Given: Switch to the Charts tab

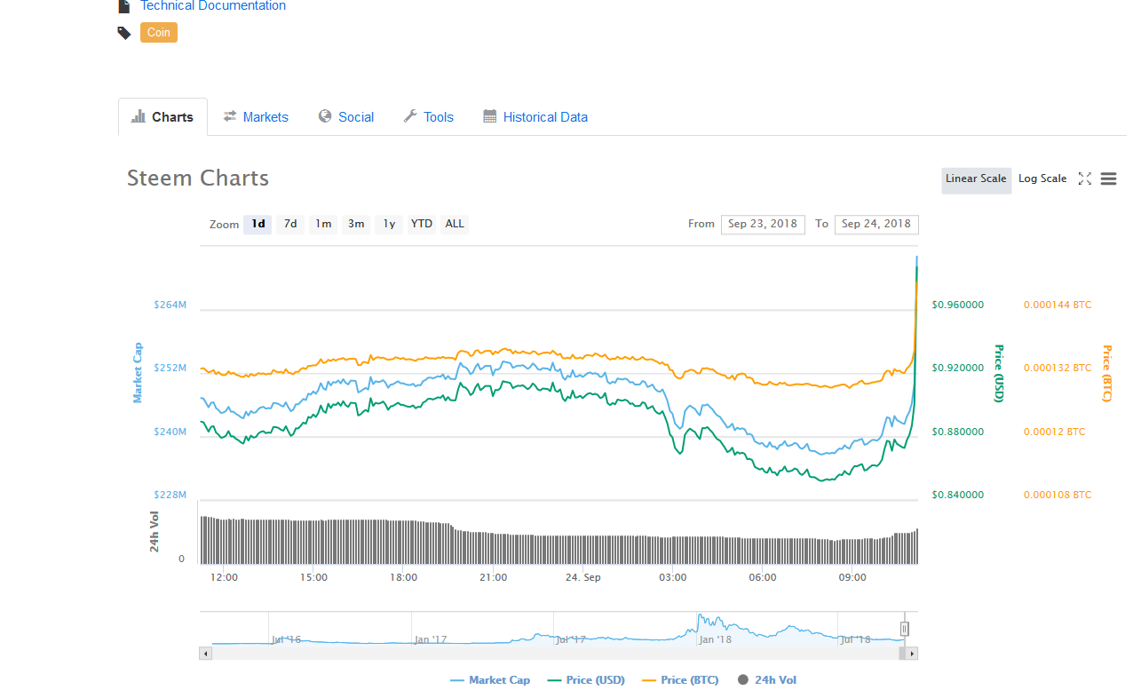Looking at the screenshot, I should pyautogui.click(x=162, y=117).
